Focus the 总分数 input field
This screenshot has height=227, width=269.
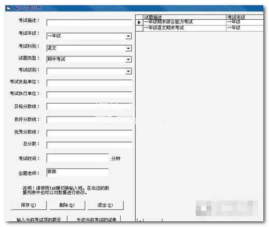click(x=89, y=145)
